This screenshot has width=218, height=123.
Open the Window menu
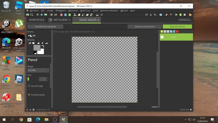point(124,11)
